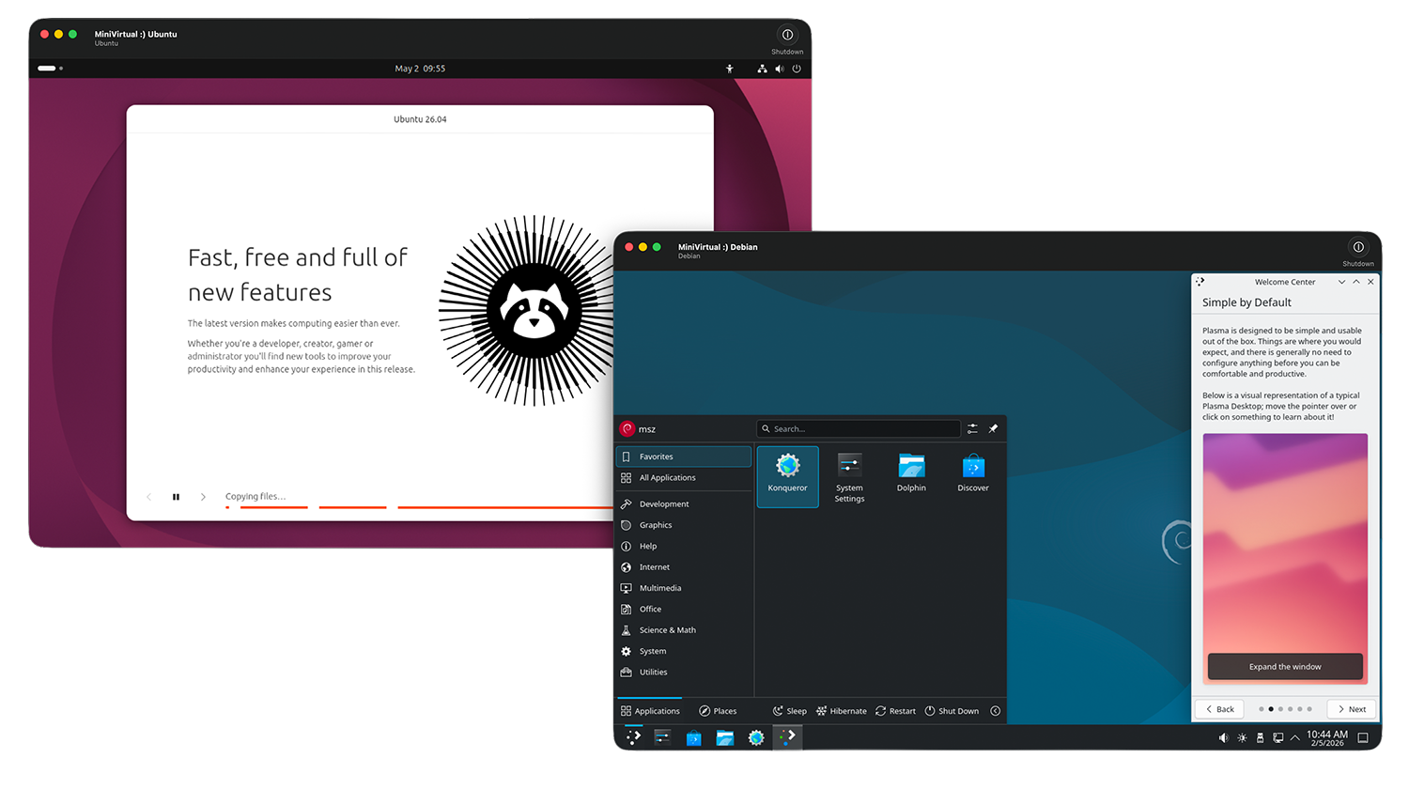Open Konqueror from Debian taskbar

[756, 738]
